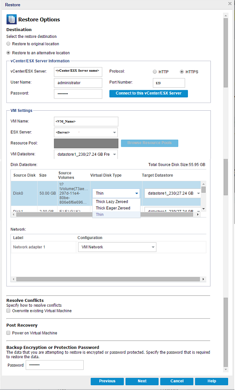This screenshot has width=235, height=390.
Task: Choose HTTPS protocol radio button
Action: [181, 72]
